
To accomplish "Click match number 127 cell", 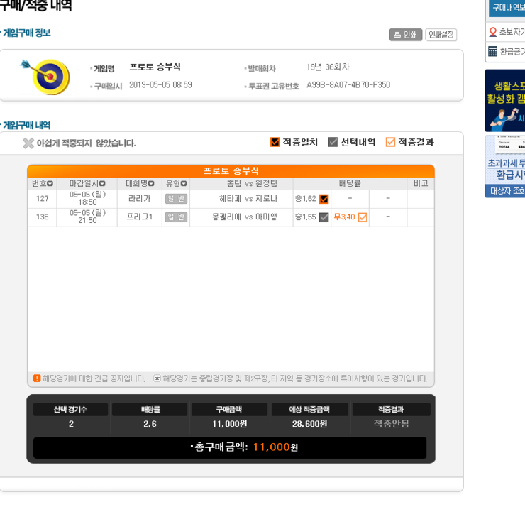I will [42, 199].
